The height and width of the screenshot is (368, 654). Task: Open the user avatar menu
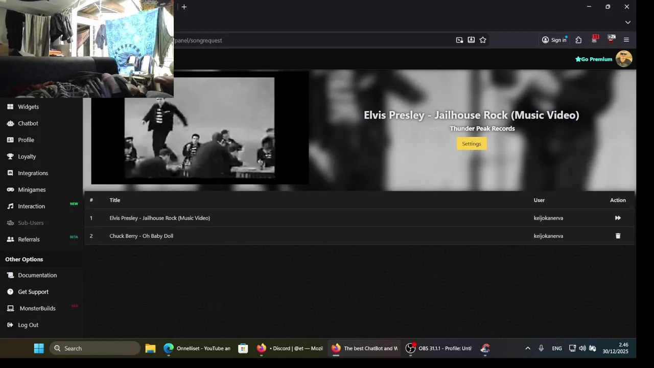coord(624,59)
